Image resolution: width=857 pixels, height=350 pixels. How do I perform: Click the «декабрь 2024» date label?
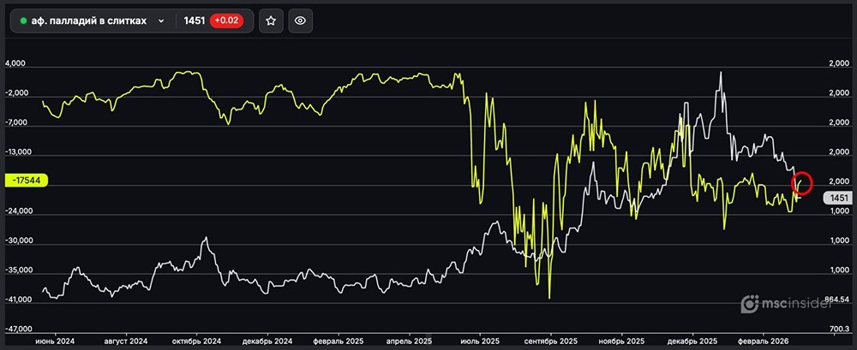click(x=267, y=341)
